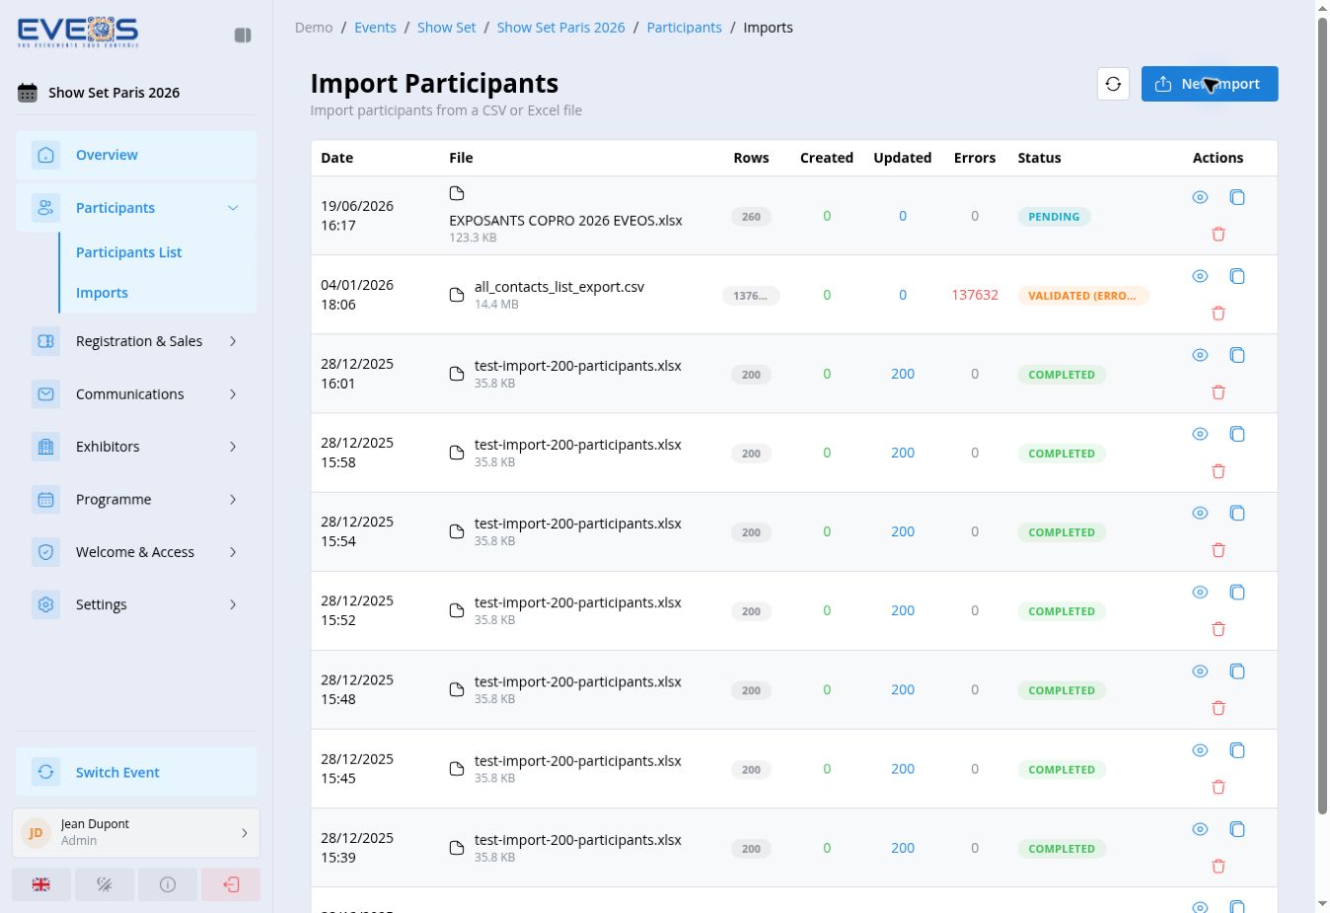Open Participants List in sidebar
The image size is (1330, 913).
coord(158,252)
